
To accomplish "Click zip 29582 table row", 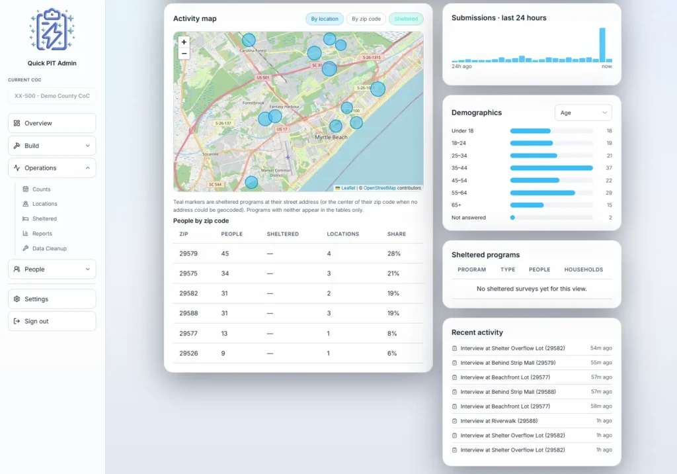I will pyautogui.click(x=298, y=293).
